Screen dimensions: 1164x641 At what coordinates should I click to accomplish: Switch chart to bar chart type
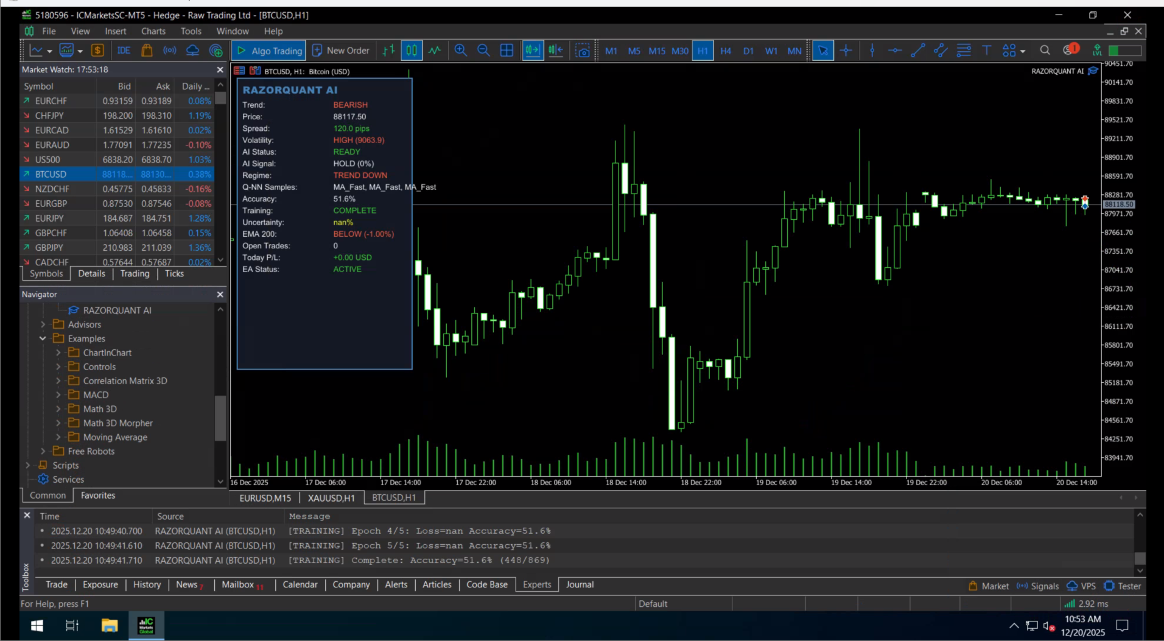point(388,51)
